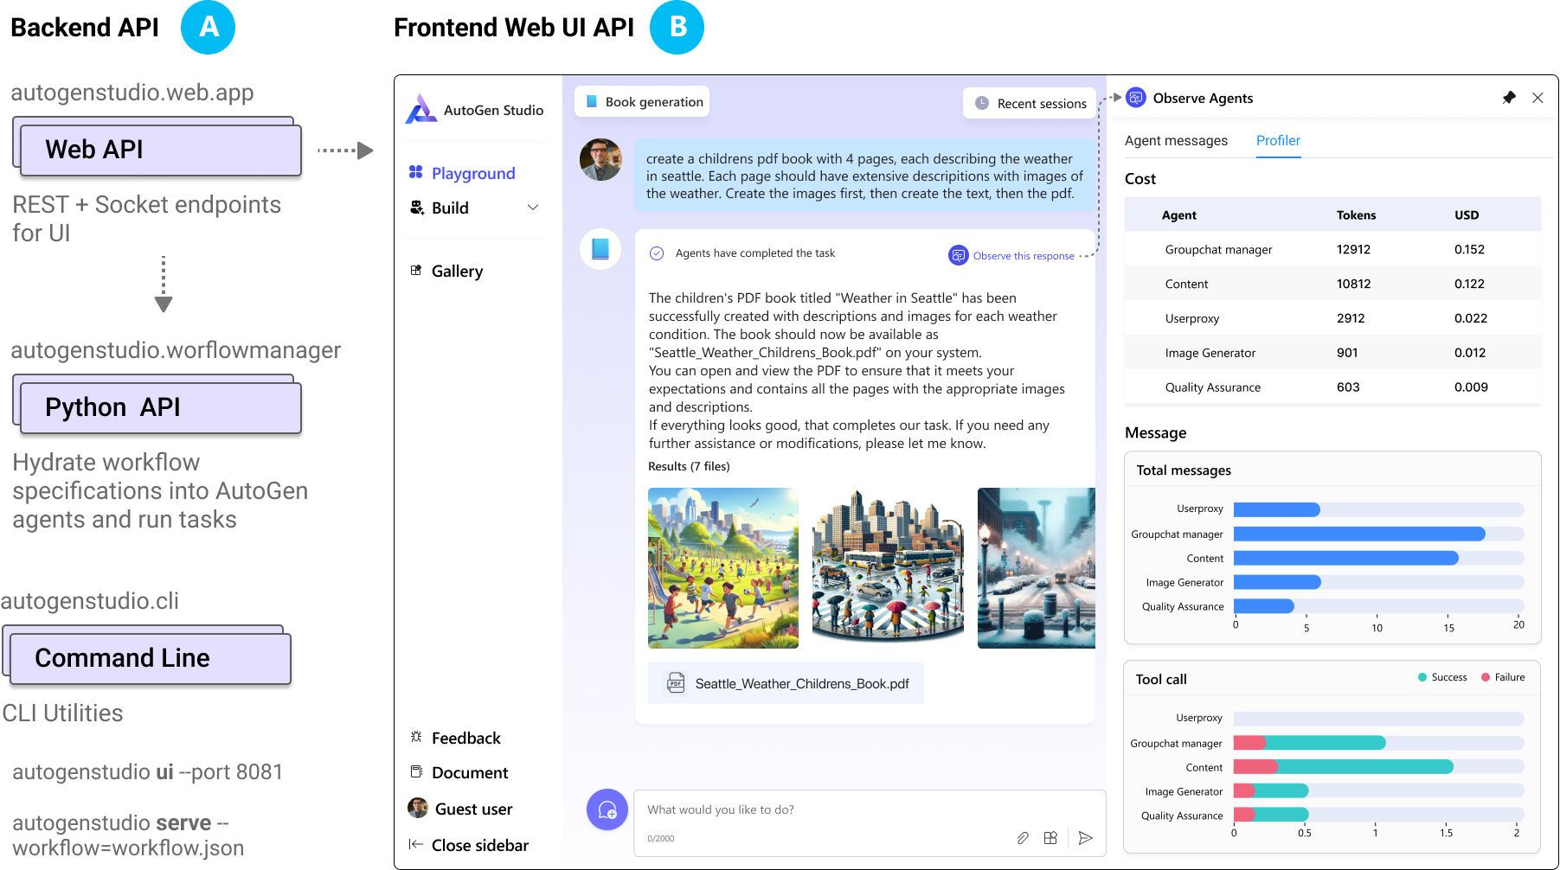Open the sunny park image thumbnail
Screen dimensions: 1560x870
coord(723,568)
